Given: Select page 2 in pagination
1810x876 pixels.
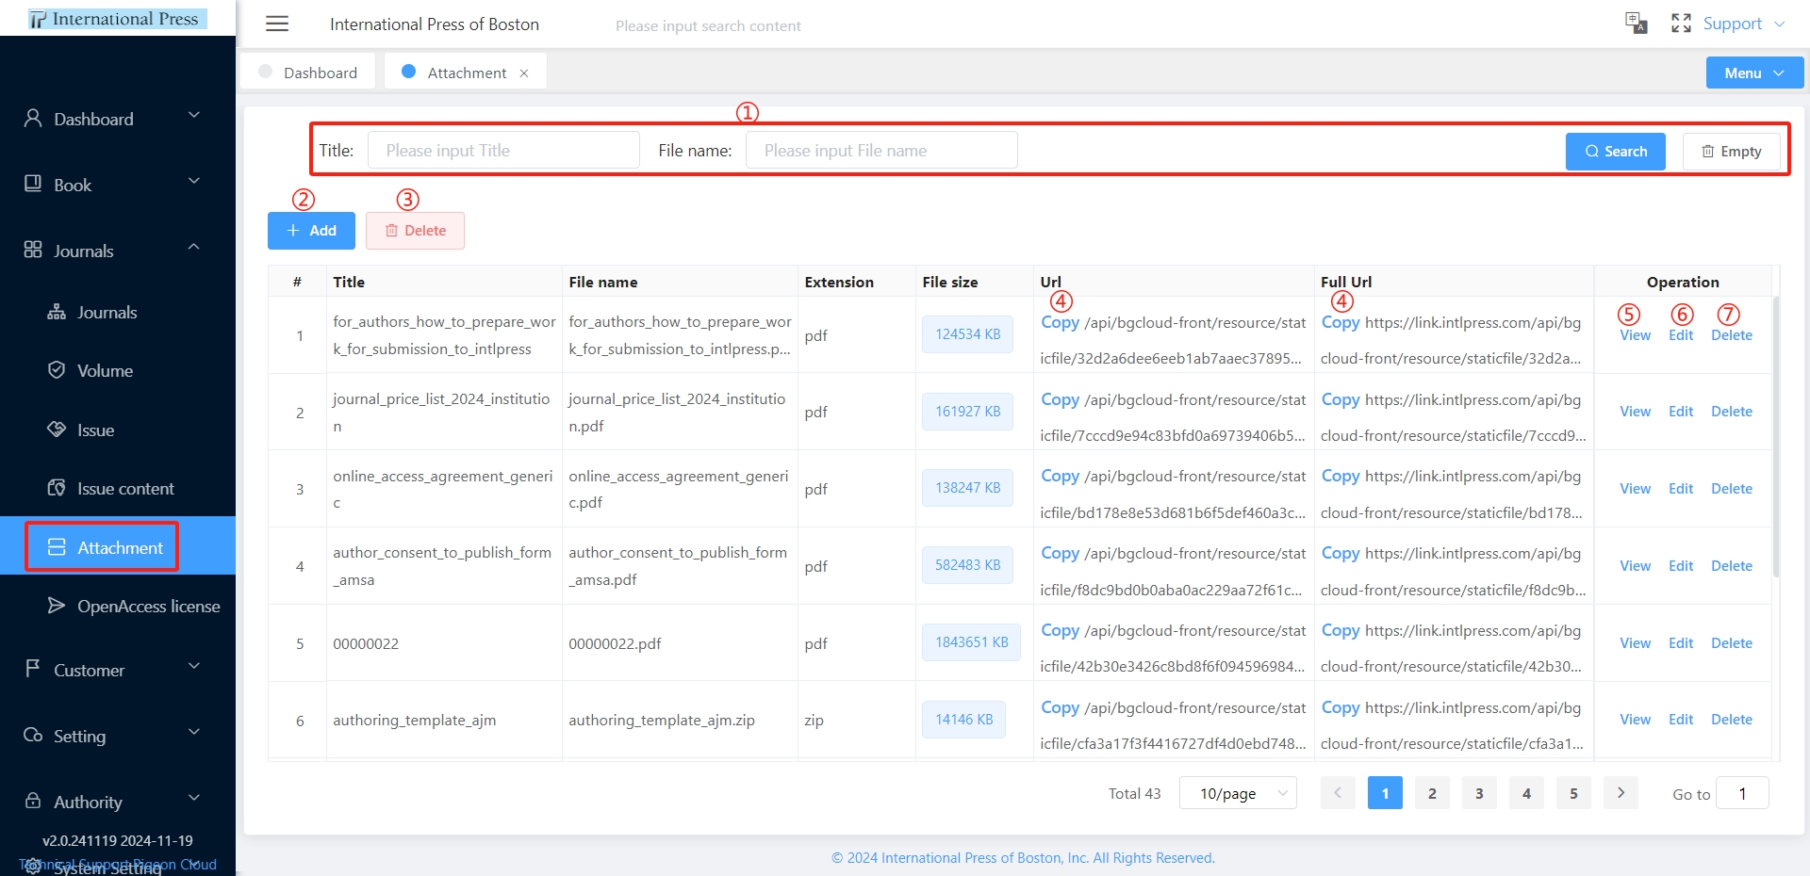Looking at the screenshot, I should [1432, 792].
